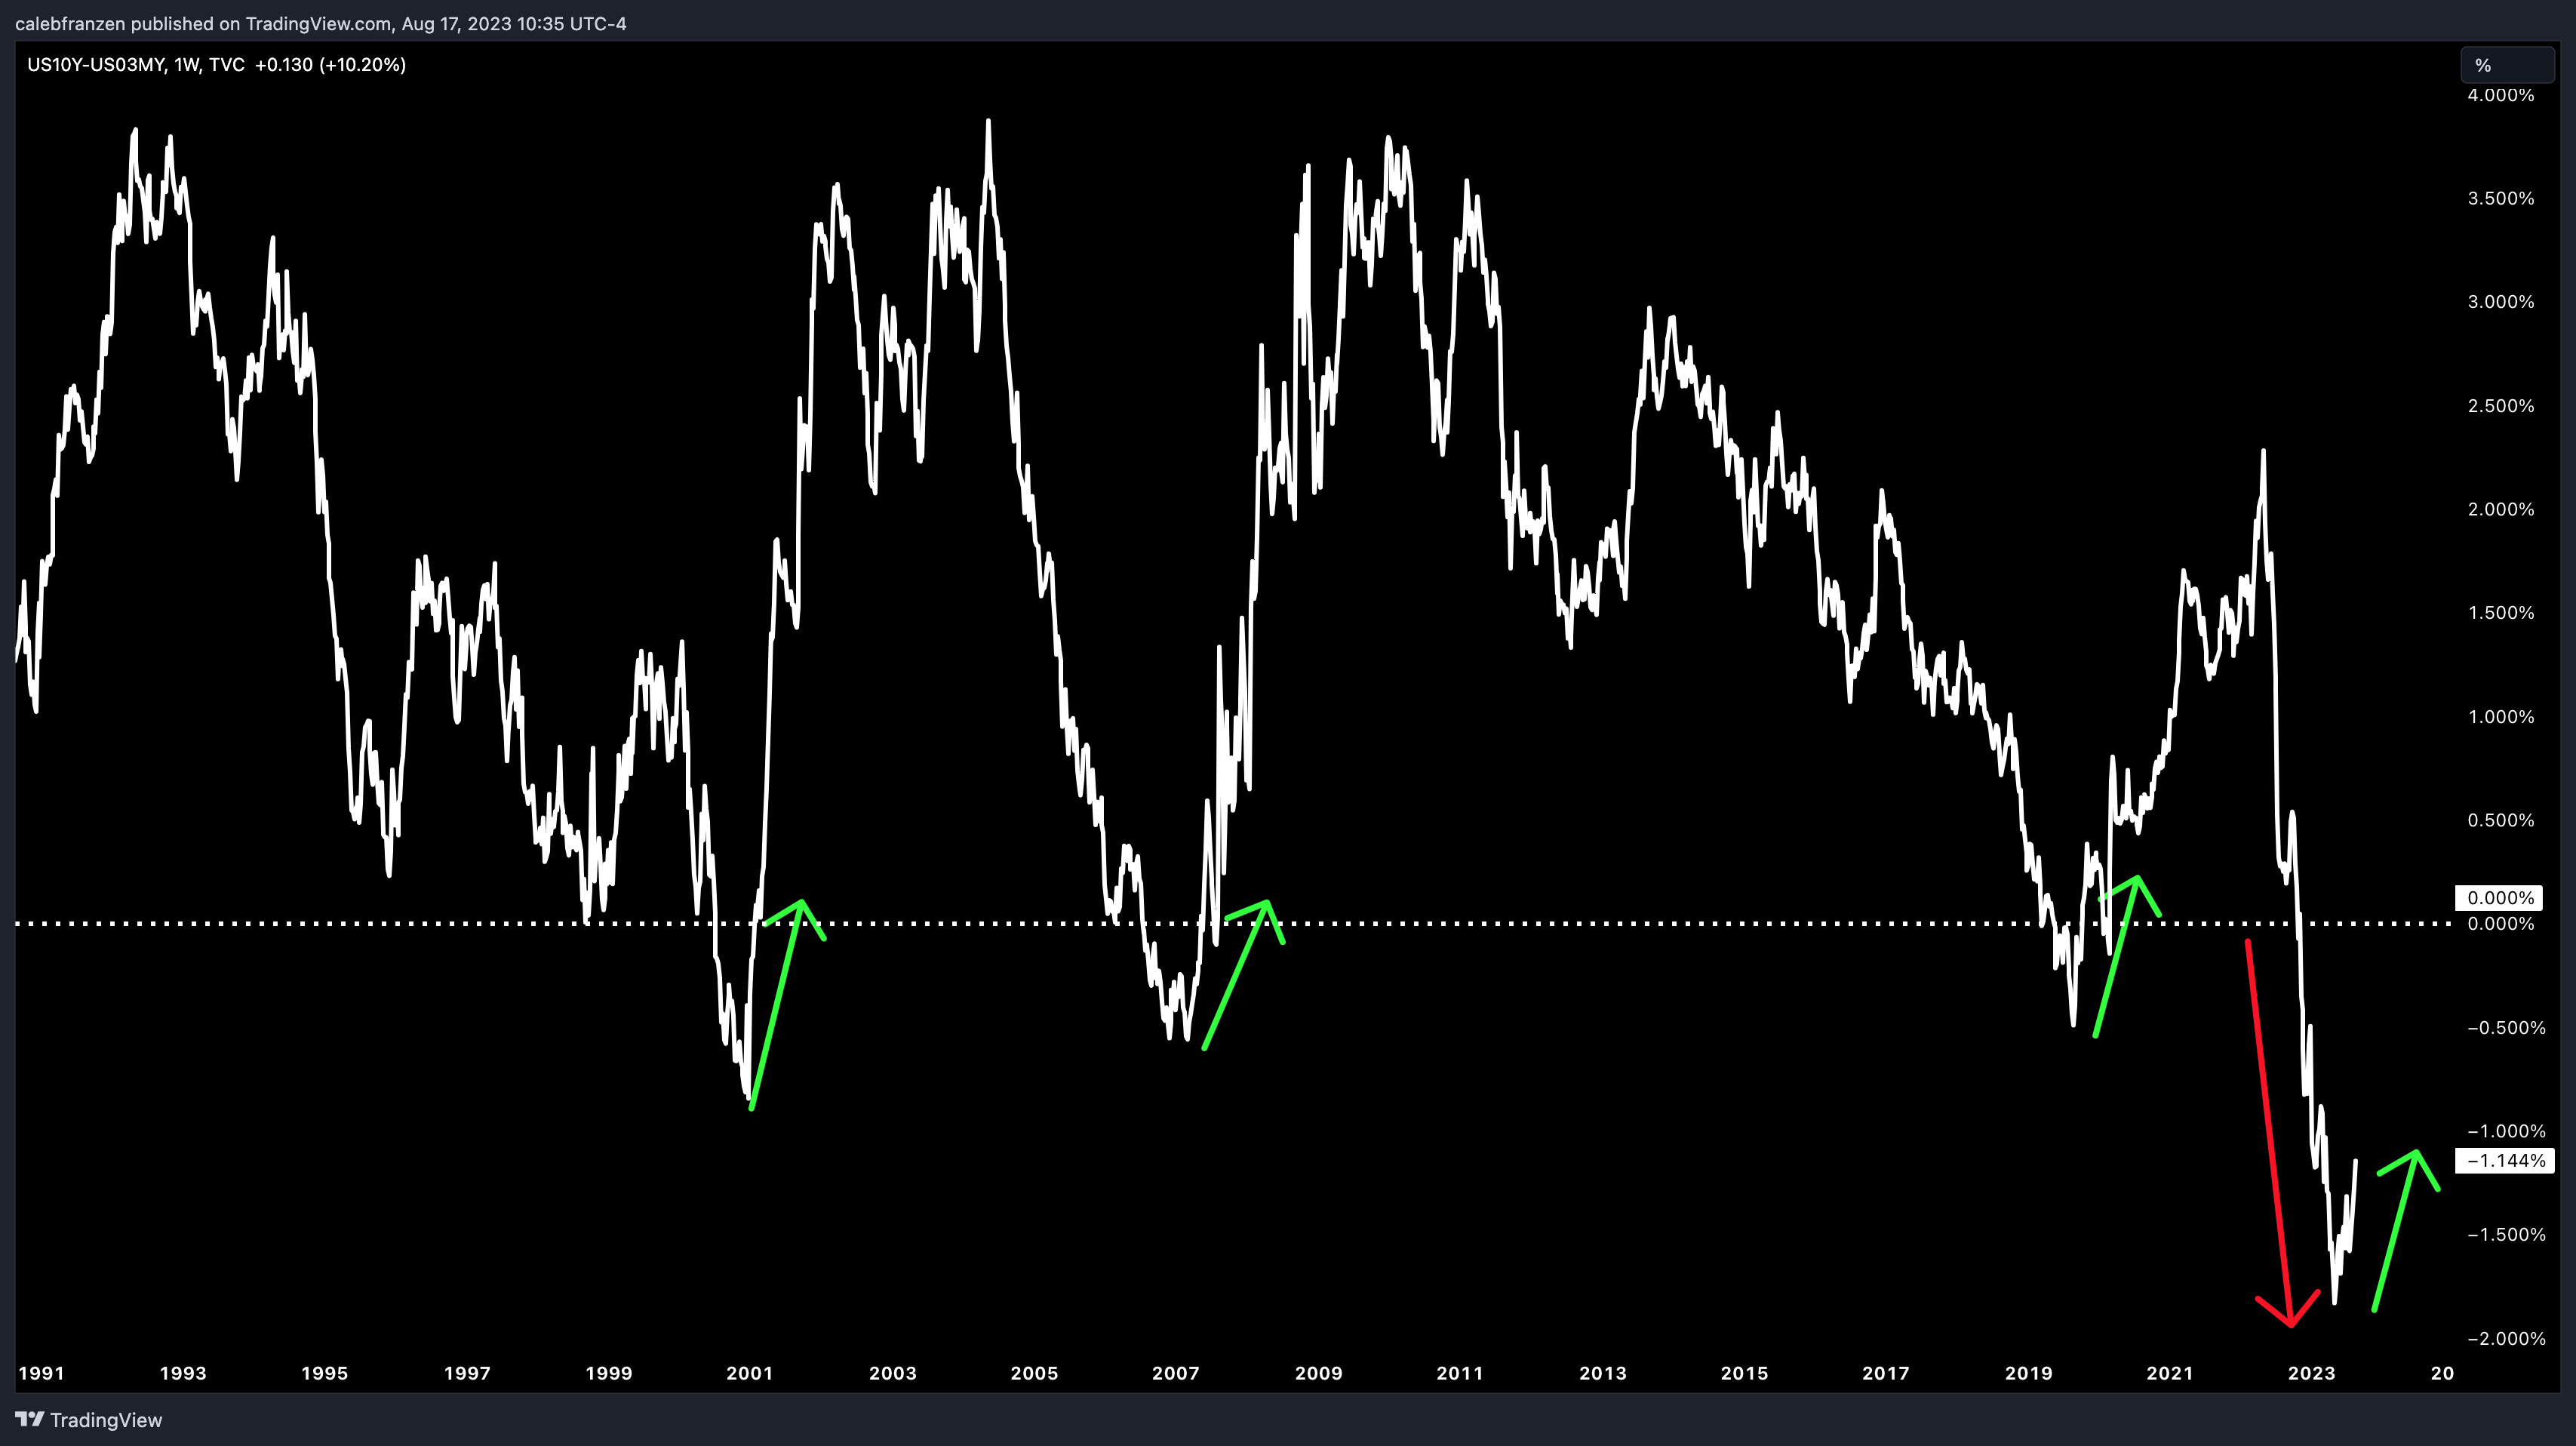Click the 1.000% price axis label

(2501, 716)
